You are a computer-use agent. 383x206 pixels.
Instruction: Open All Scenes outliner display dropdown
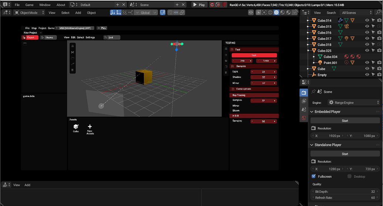(x=356, y=13)
